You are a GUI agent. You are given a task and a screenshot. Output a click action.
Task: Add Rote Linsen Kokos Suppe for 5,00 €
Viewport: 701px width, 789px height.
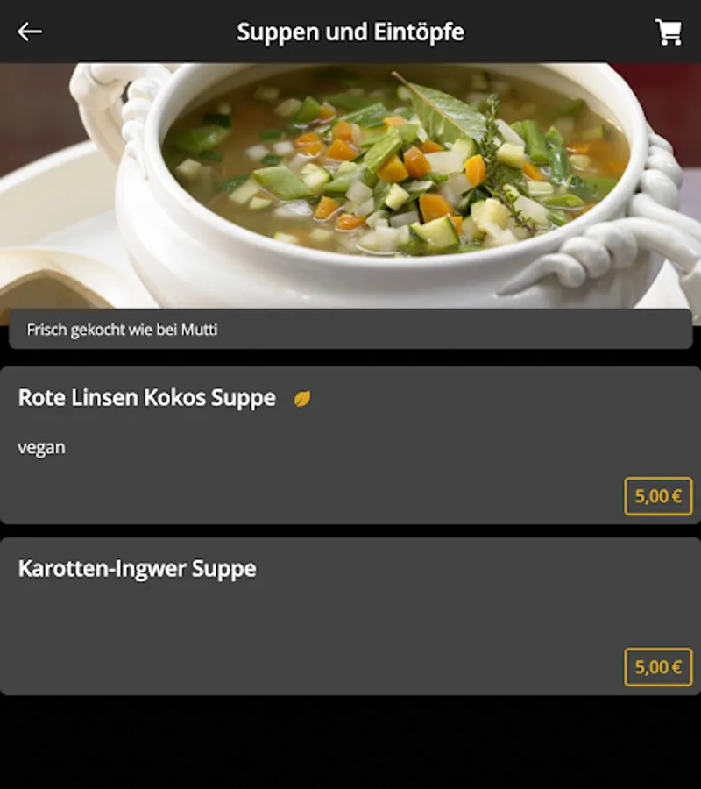(x=658, y=496)
